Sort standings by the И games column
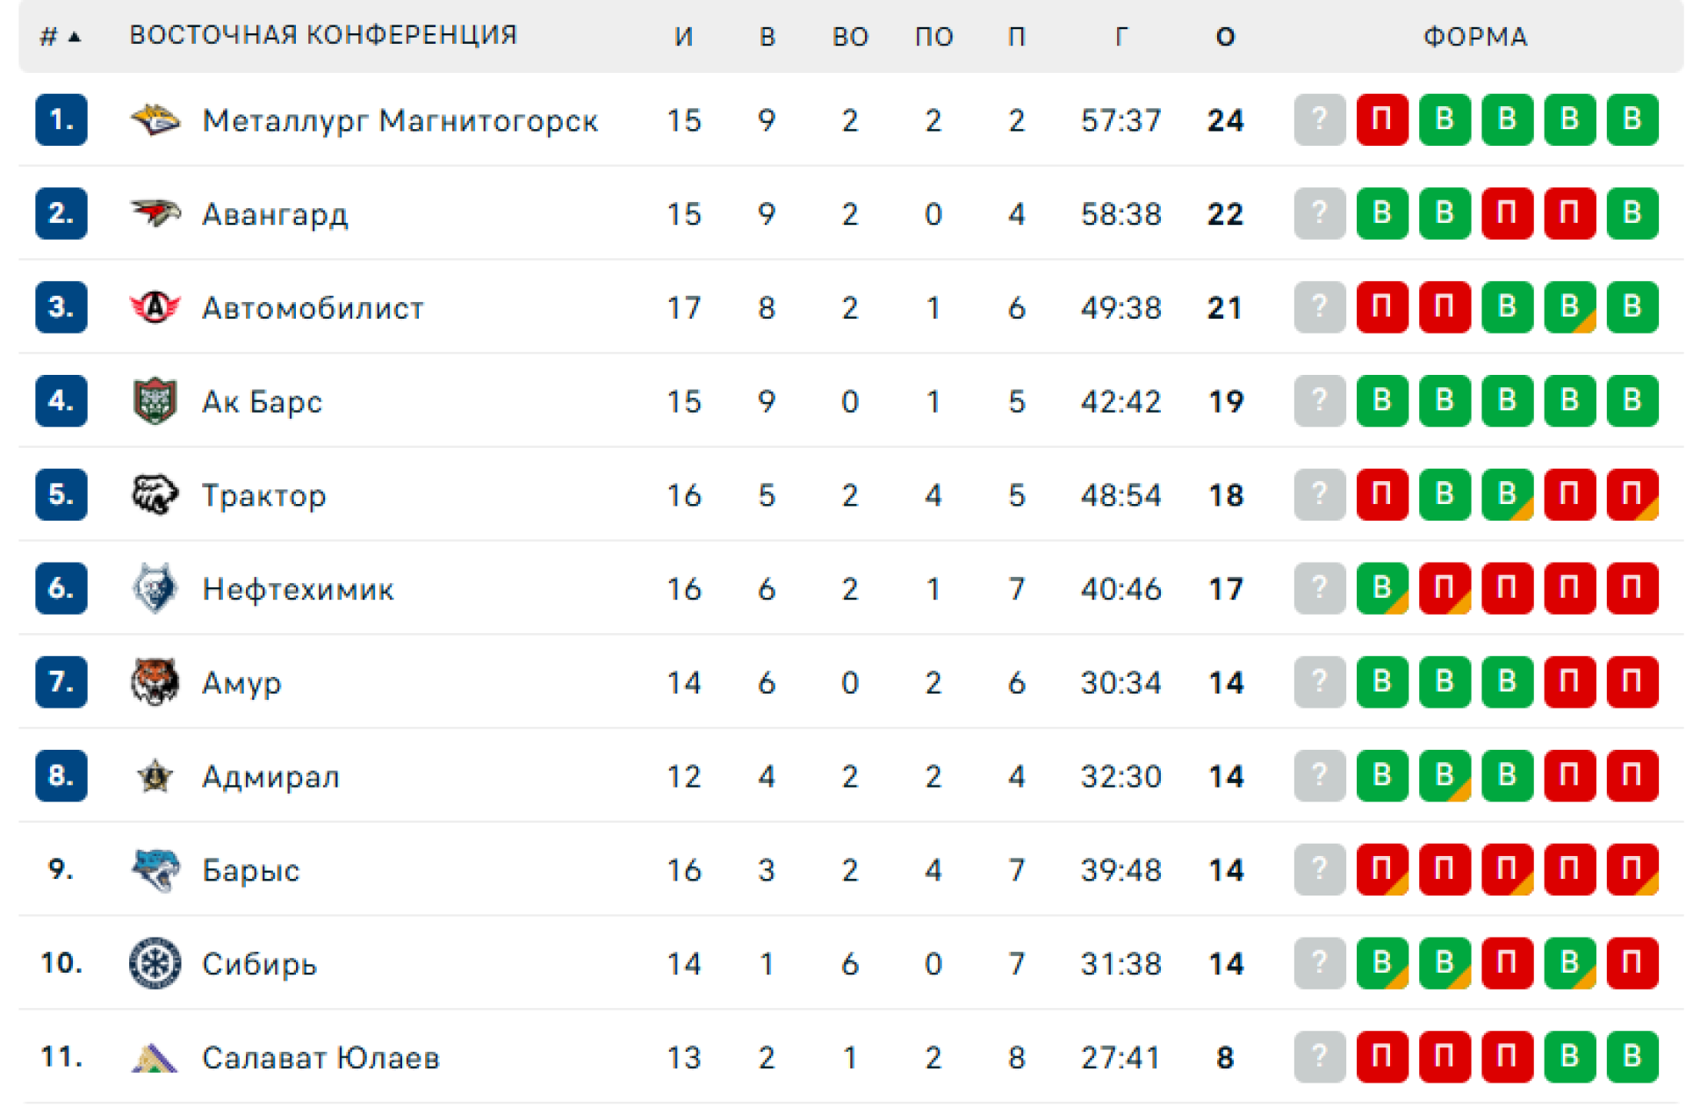 pos(683,37)
